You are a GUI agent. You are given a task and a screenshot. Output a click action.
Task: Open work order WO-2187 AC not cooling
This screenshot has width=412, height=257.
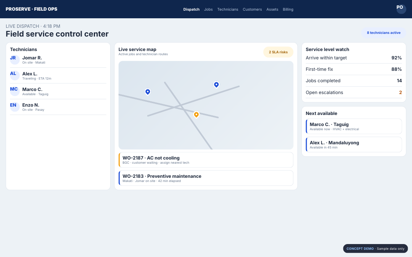[206, 160]
